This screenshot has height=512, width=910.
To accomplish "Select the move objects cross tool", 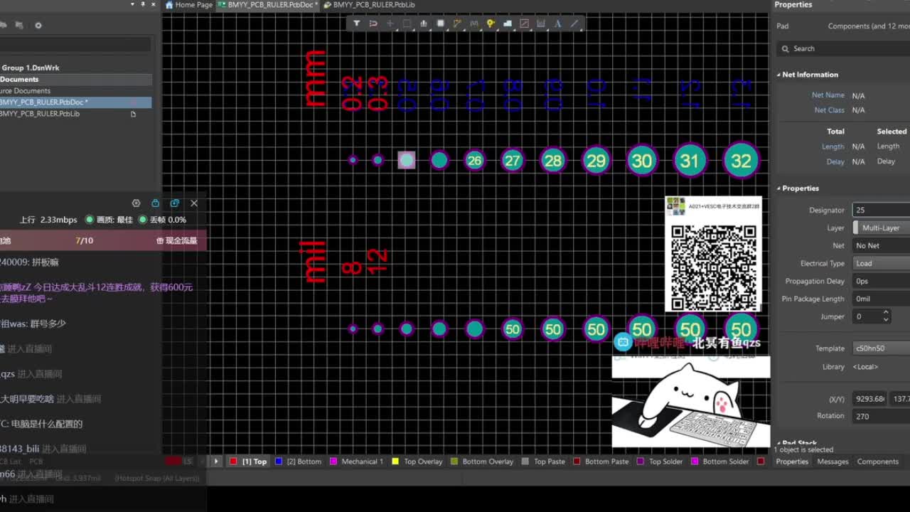I will coord(390,23).
